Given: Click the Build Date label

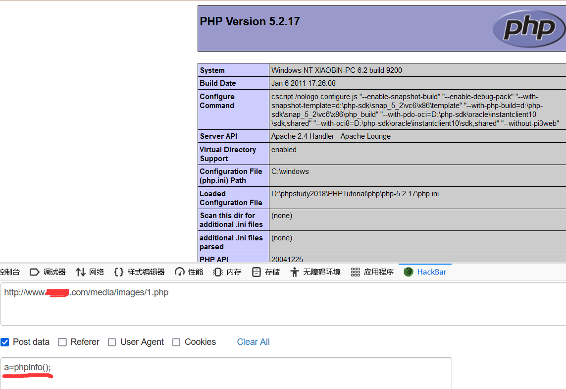Looking at the screenshot, I should pos(218,83).
